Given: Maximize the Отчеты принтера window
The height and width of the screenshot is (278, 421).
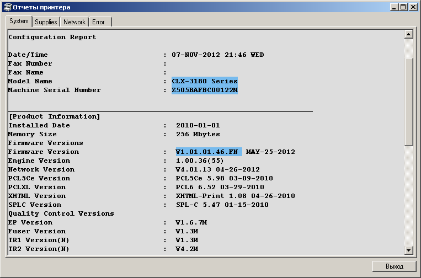Looking at the screenshot, I should point(403,7).
